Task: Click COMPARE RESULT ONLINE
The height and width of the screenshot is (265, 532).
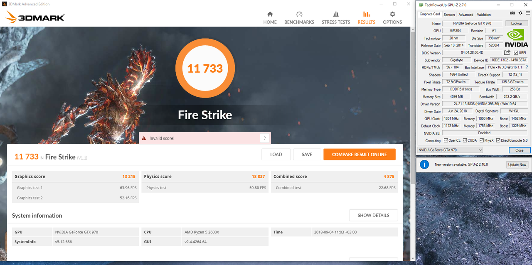Action: (360, 155)
